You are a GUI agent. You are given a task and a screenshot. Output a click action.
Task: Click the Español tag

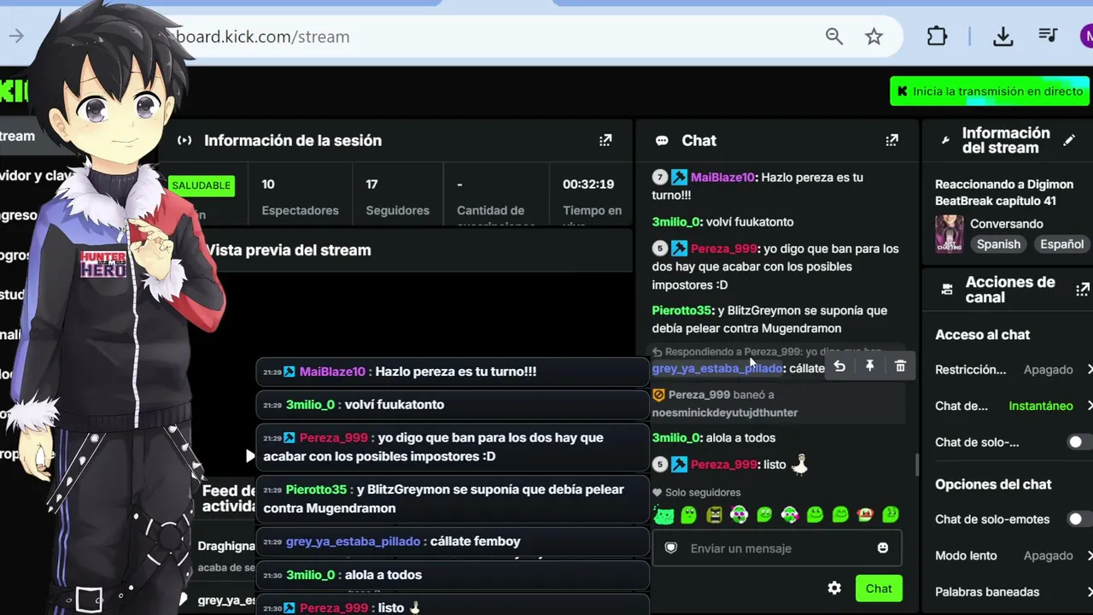pyautogui.click(x=1061, y=244)
